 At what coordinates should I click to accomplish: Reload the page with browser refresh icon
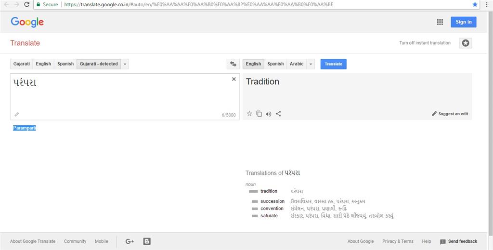click(x=27, y=4)
